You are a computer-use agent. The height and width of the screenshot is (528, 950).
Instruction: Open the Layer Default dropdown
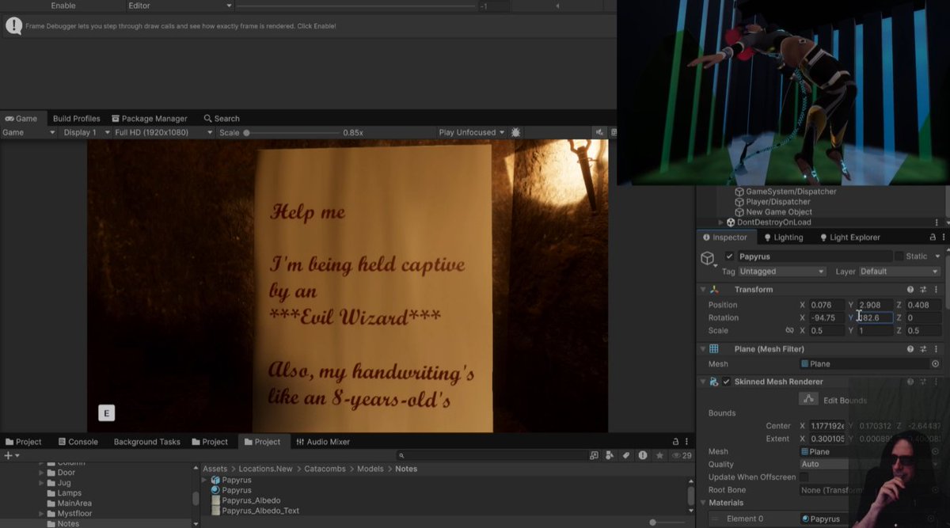coord(900,272)
